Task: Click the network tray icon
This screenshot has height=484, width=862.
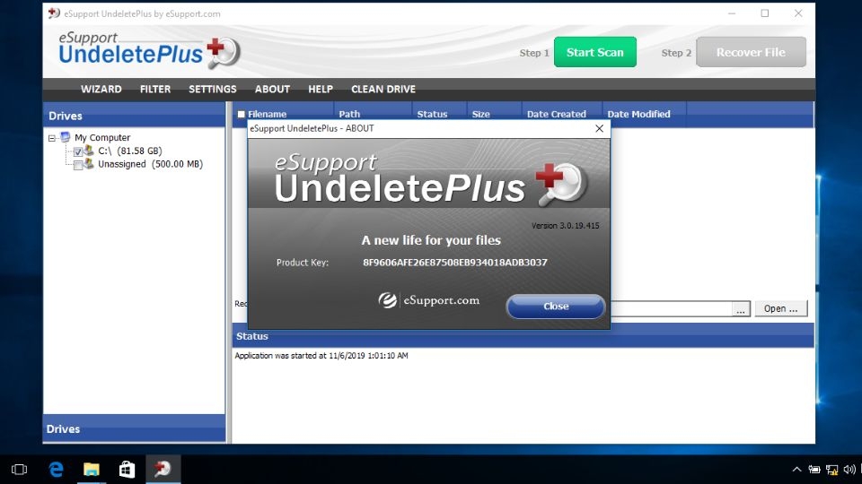Action: 831,469
